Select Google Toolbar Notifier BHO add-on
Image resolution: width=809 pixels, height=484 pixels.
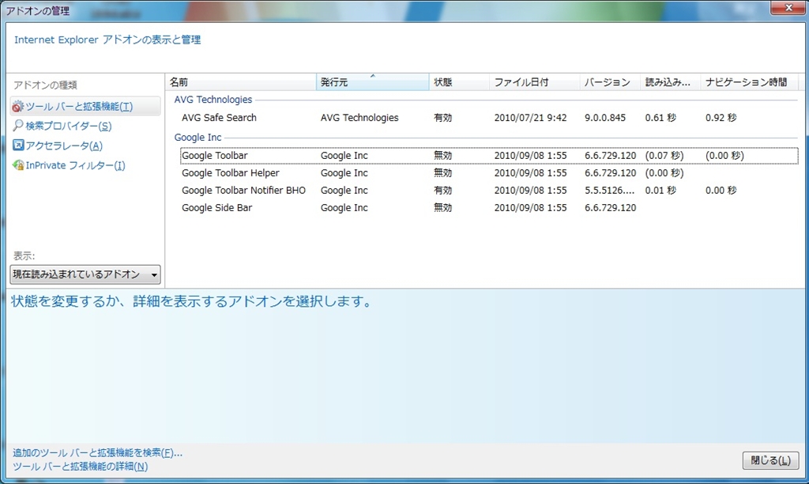pos(243,191)
